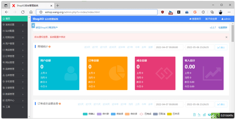Click the help icon next to 订单成交金额走势
Image resolution: width=235 pixels, height=119 pixels.
60,104
